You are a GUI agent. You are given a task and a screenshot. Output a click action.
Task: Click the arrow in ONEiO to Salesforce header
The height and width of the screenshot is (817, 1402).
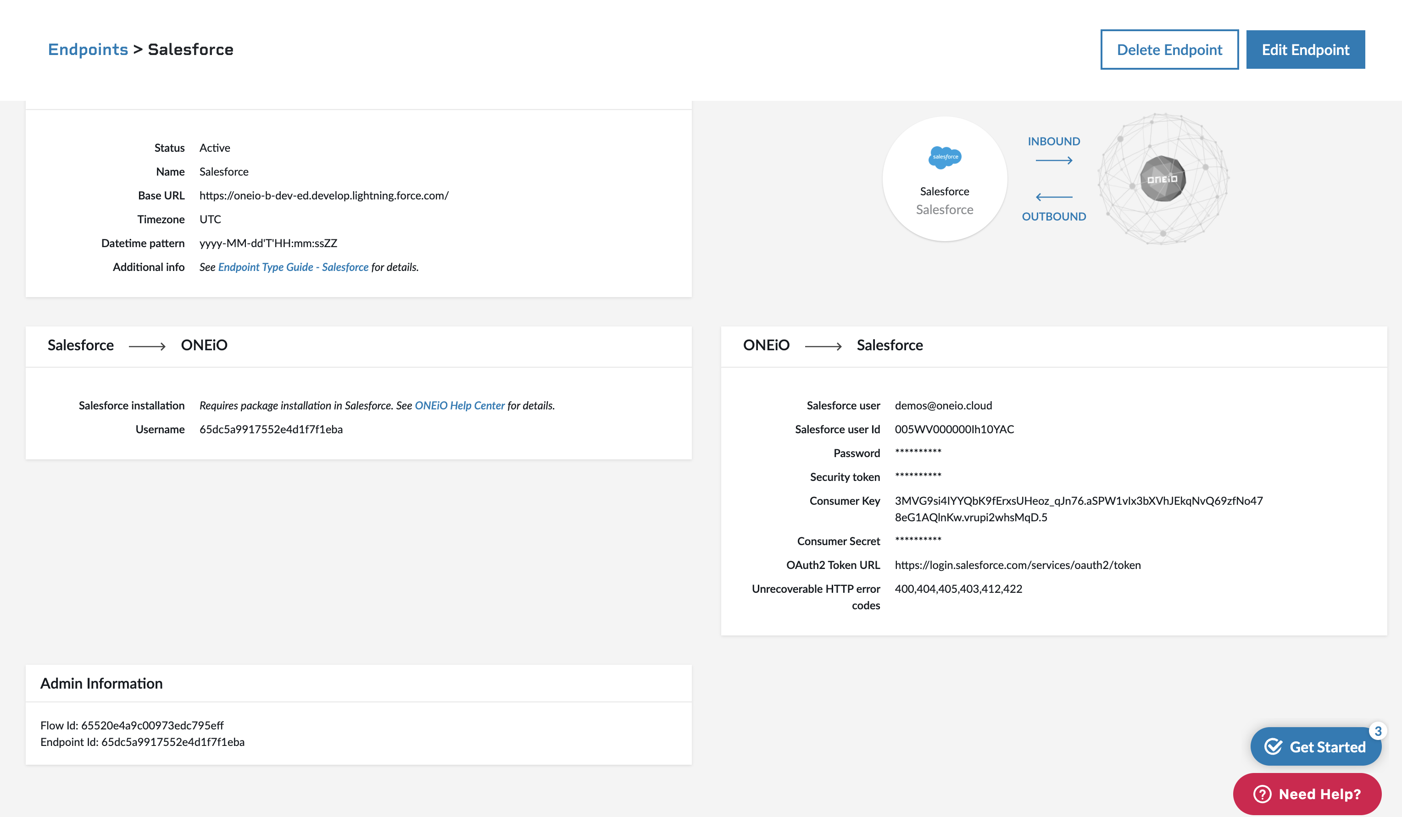823,346
